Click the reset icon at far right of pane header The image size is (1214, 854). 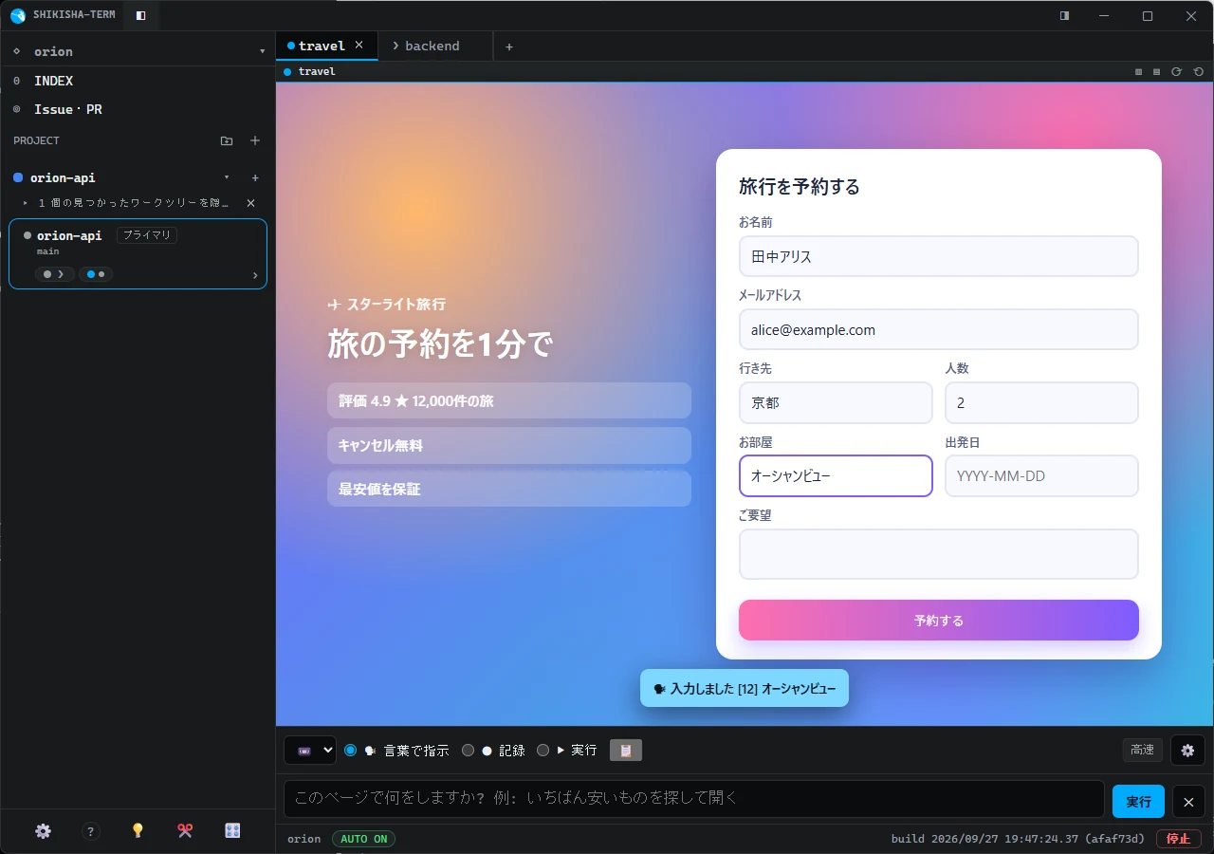(x=1199, y=71)
